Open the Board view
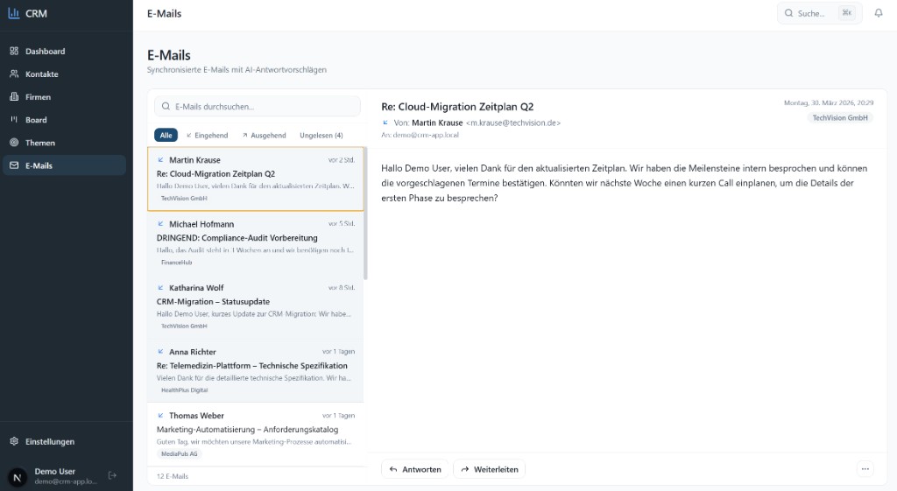This screenshot has width=897, height=491. 36,120
